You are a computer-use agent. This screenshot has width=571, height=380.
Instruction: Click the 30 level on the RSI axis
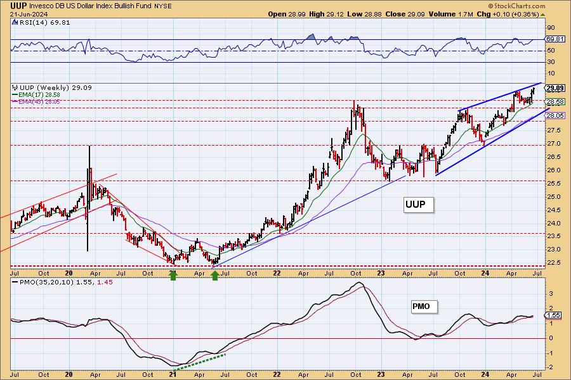551,62
